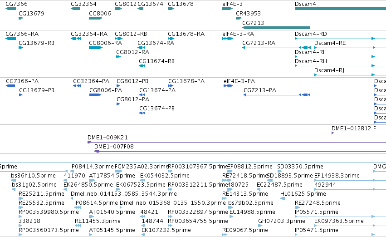The height and width of the screenshot is (237, 386).
Task: Open EST HL01625.5prime
Action: [303, 194]
